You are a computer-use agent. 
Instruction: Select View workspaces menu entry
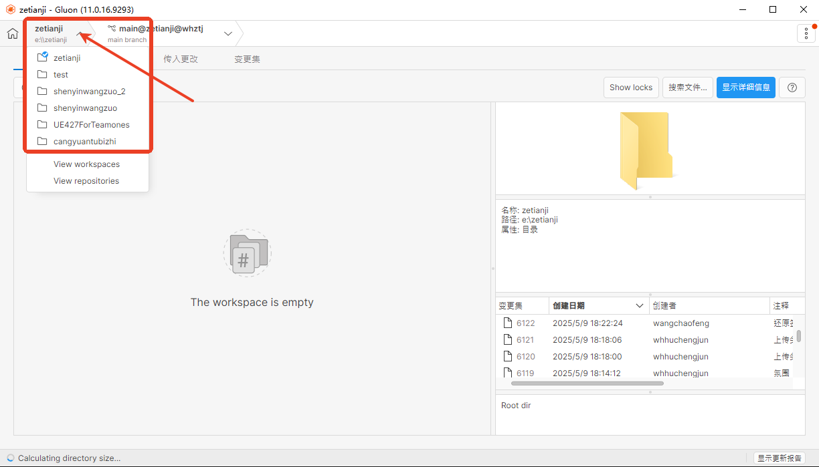(x=86, y=164)
